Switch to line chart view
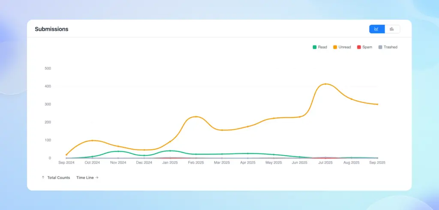Screen dimensions: 439x210 coord(377,29)
